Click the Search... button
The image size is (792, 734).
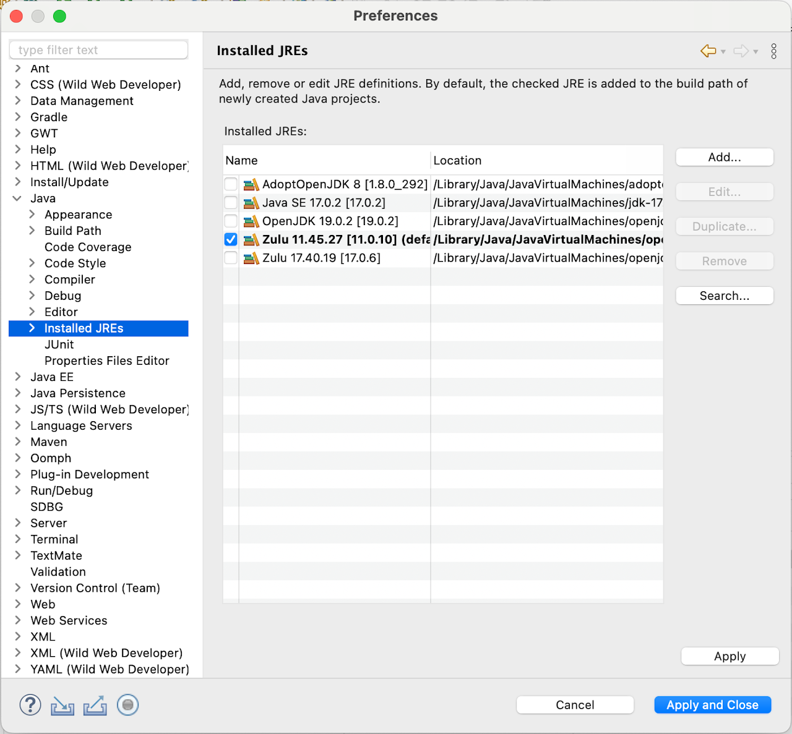tap(725, 296)
